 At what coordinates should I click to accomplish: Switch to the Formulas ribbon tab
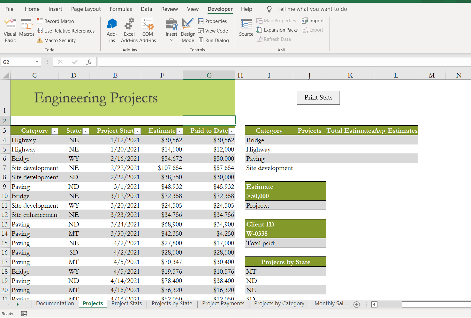point(121,9)
